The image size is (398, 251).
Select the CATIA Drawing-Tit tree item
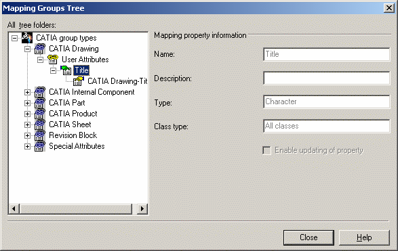click(117, 81)
